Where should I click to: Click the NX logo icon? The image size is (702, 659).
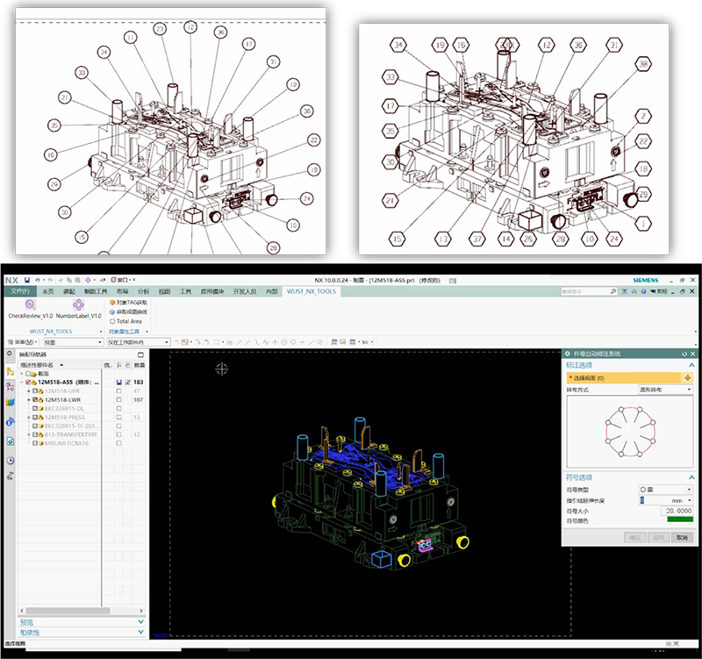(x=11, y=280)
